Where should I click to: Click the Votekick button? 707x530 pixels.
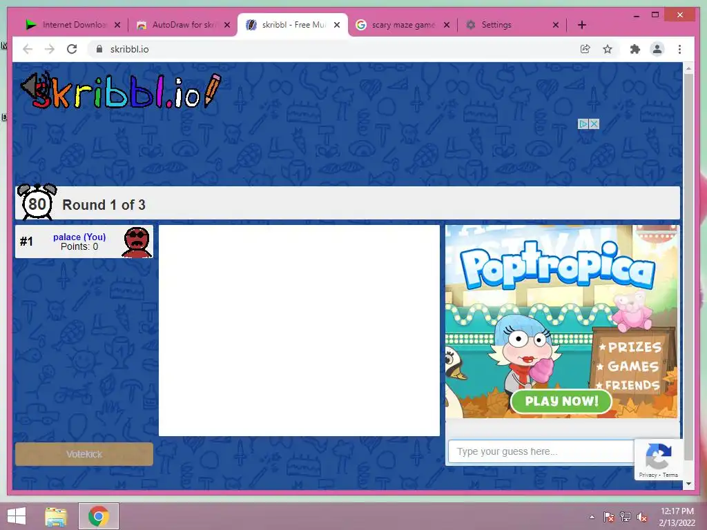(x=84, y=454)
